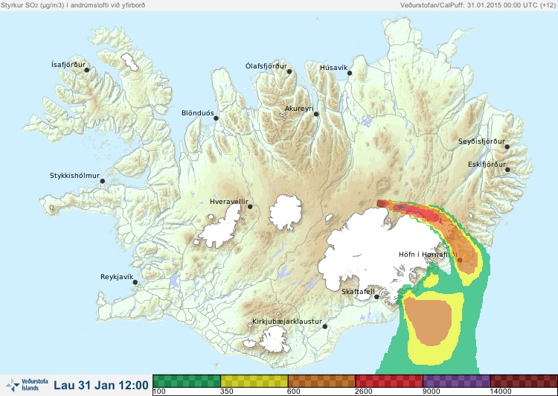Click the Hveravellir station dot
The image size is (558, 396).
[250, 206]
